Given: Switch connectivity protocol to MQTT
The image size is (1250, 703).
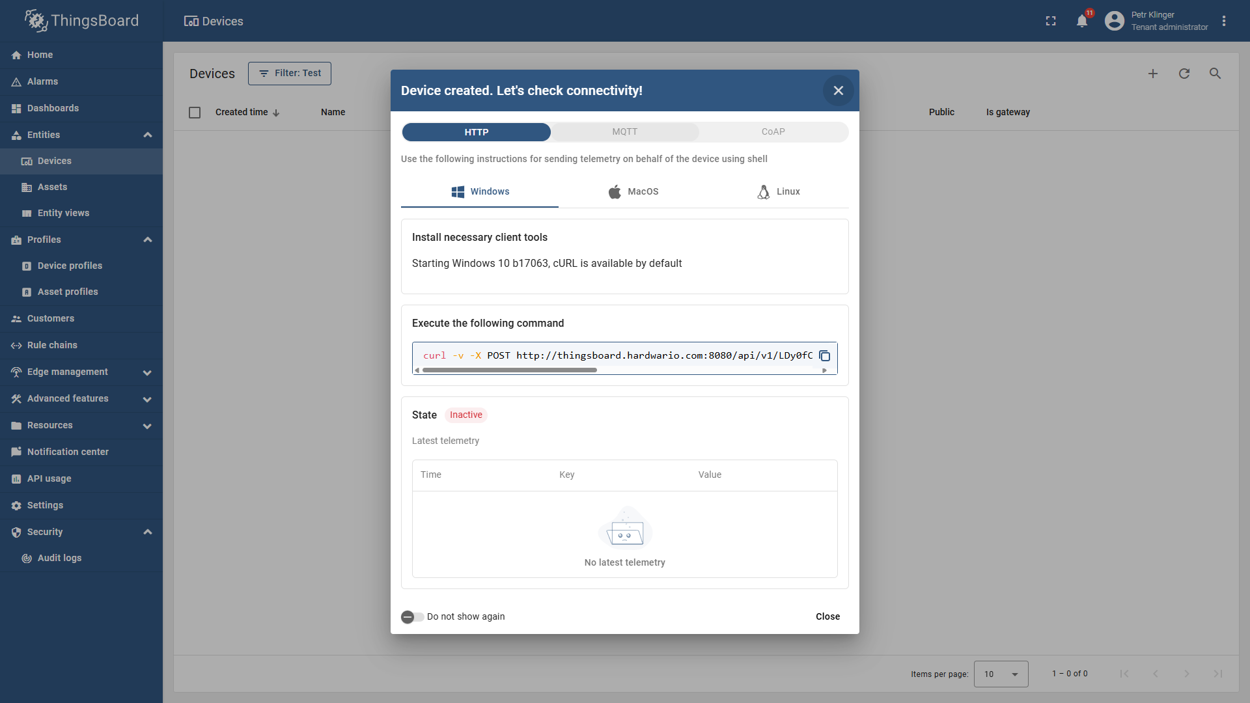Looking at the screenshot, I should tap(624, 131).
